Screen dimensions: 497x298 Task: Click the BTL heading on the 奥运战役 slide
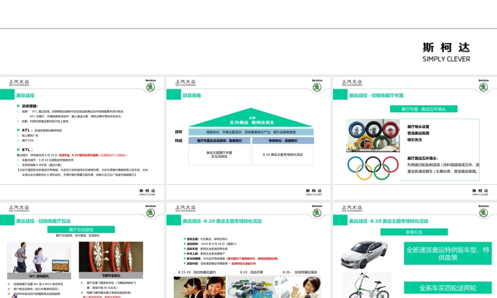pos(27,150)
